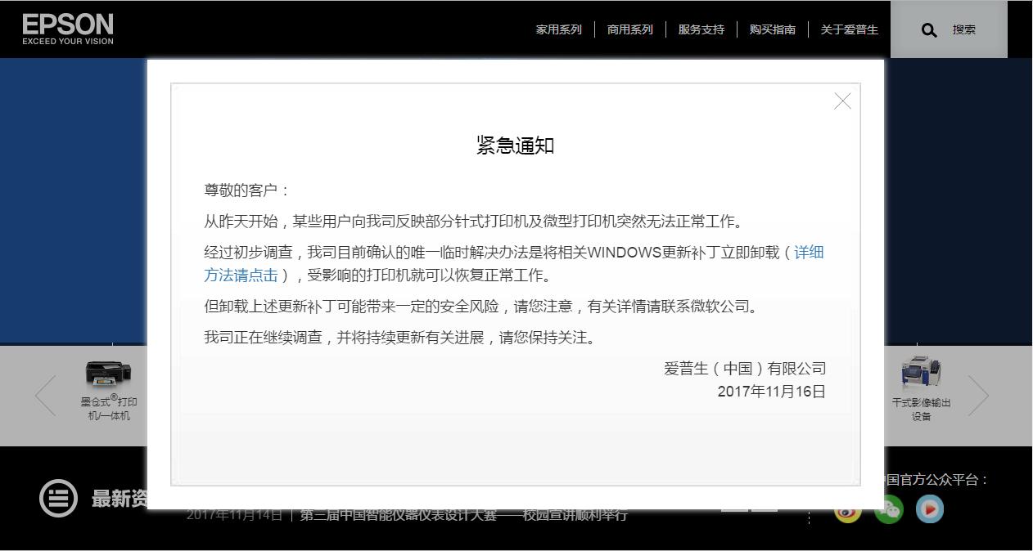Image resolution: width=1033 pixels, height=551 pixels.
Task: Click the 搜索 search button
Action: (x=963, y=29)
